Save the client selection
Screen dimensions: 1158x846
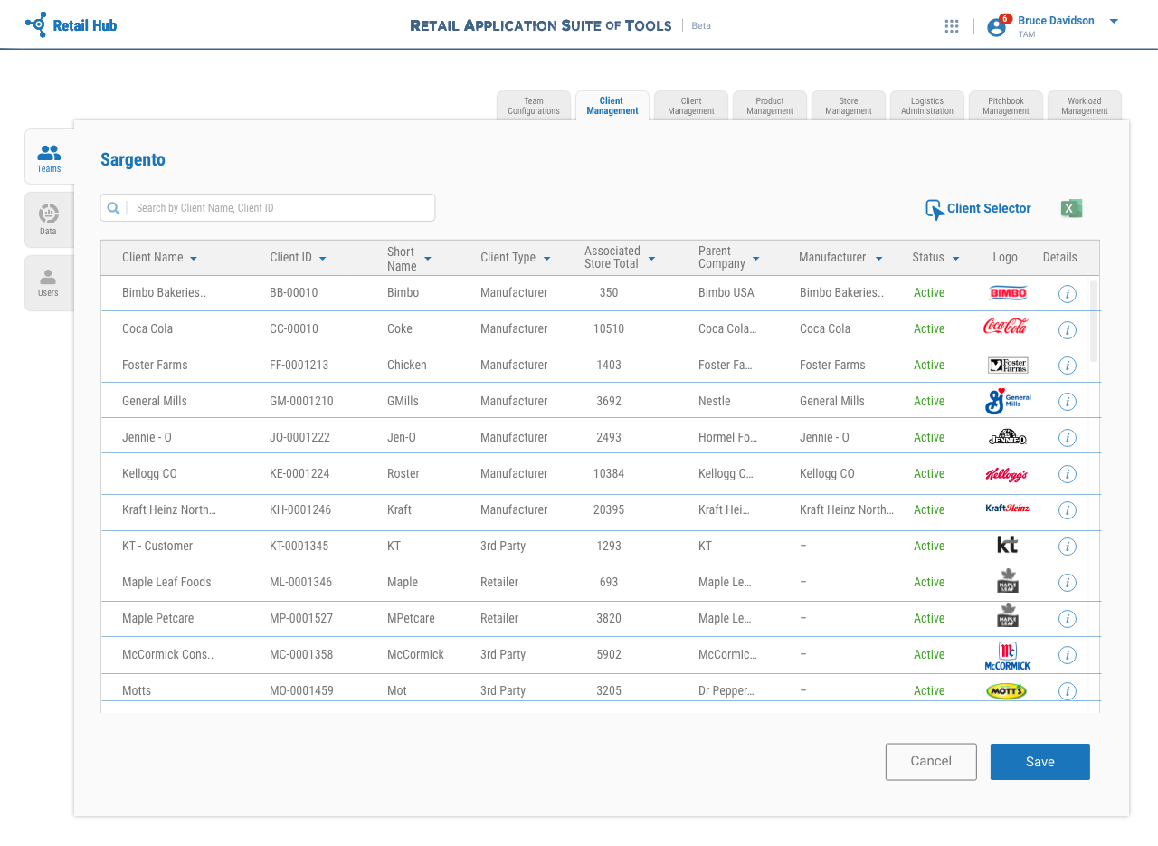coord(1040,762)
